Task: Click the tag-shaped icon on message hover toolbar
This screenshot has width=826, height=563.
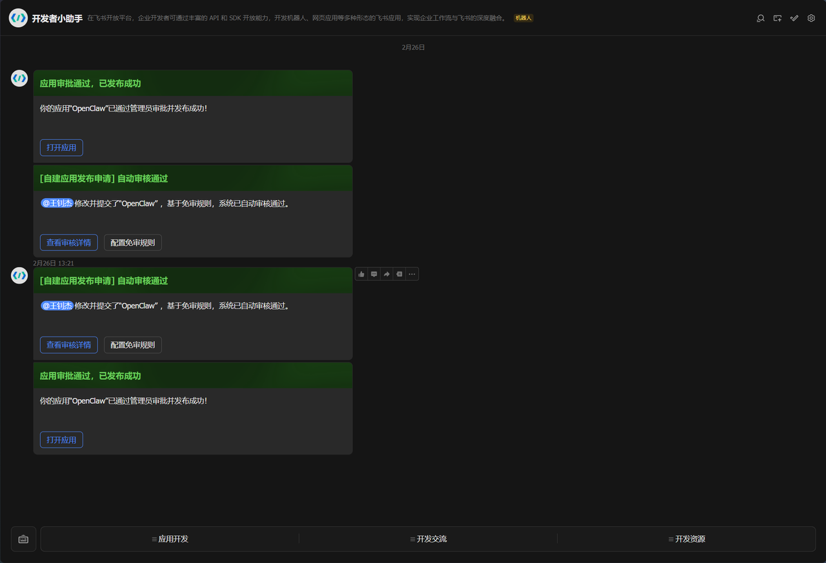Action: (399, 274)
